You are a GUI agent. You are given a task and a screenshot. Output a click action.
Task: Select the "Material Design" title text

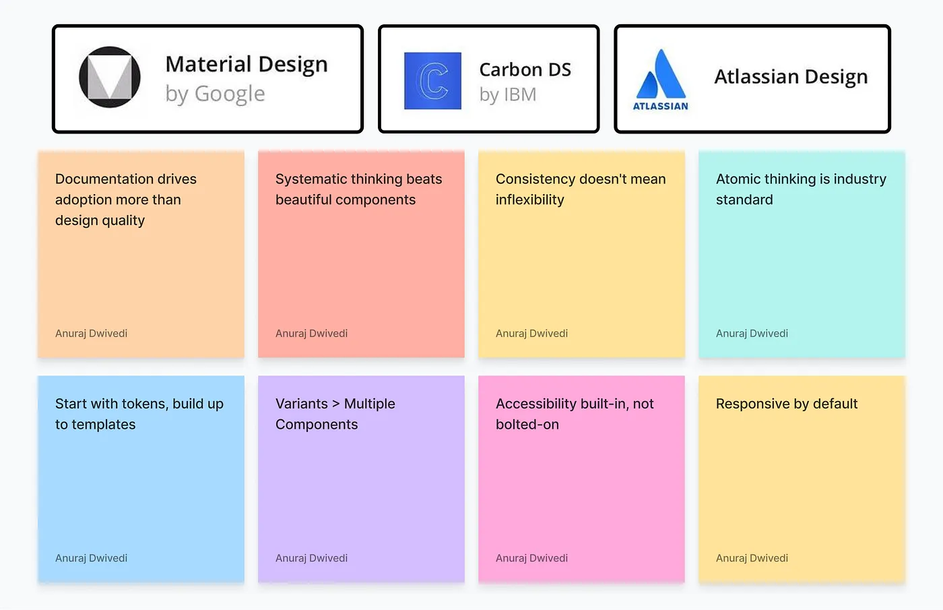click(x=247, y=64)
